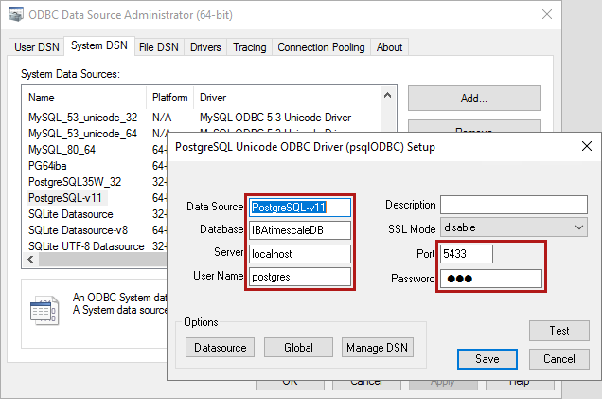602x399 pixels.
Task: Open Datasource options
Action: tap(220, 348)
